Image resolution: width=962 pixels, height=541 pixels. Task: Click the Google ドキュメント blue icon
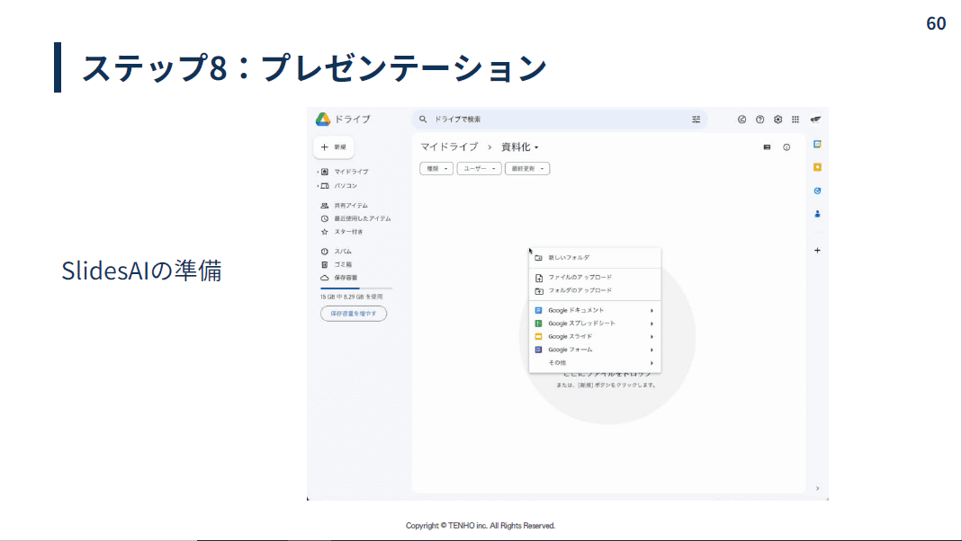point(538,311)
